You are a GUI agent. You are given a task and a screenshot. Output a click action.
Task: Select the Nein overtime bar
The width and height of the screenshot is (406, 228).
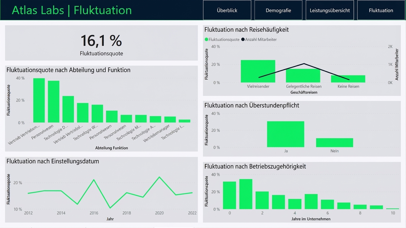click(x=335, y=143)
